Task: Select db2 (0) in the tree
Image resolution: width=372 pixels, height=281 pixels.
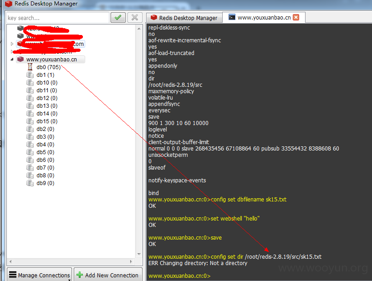Action: pyautogui.click(x=46, y=129)
